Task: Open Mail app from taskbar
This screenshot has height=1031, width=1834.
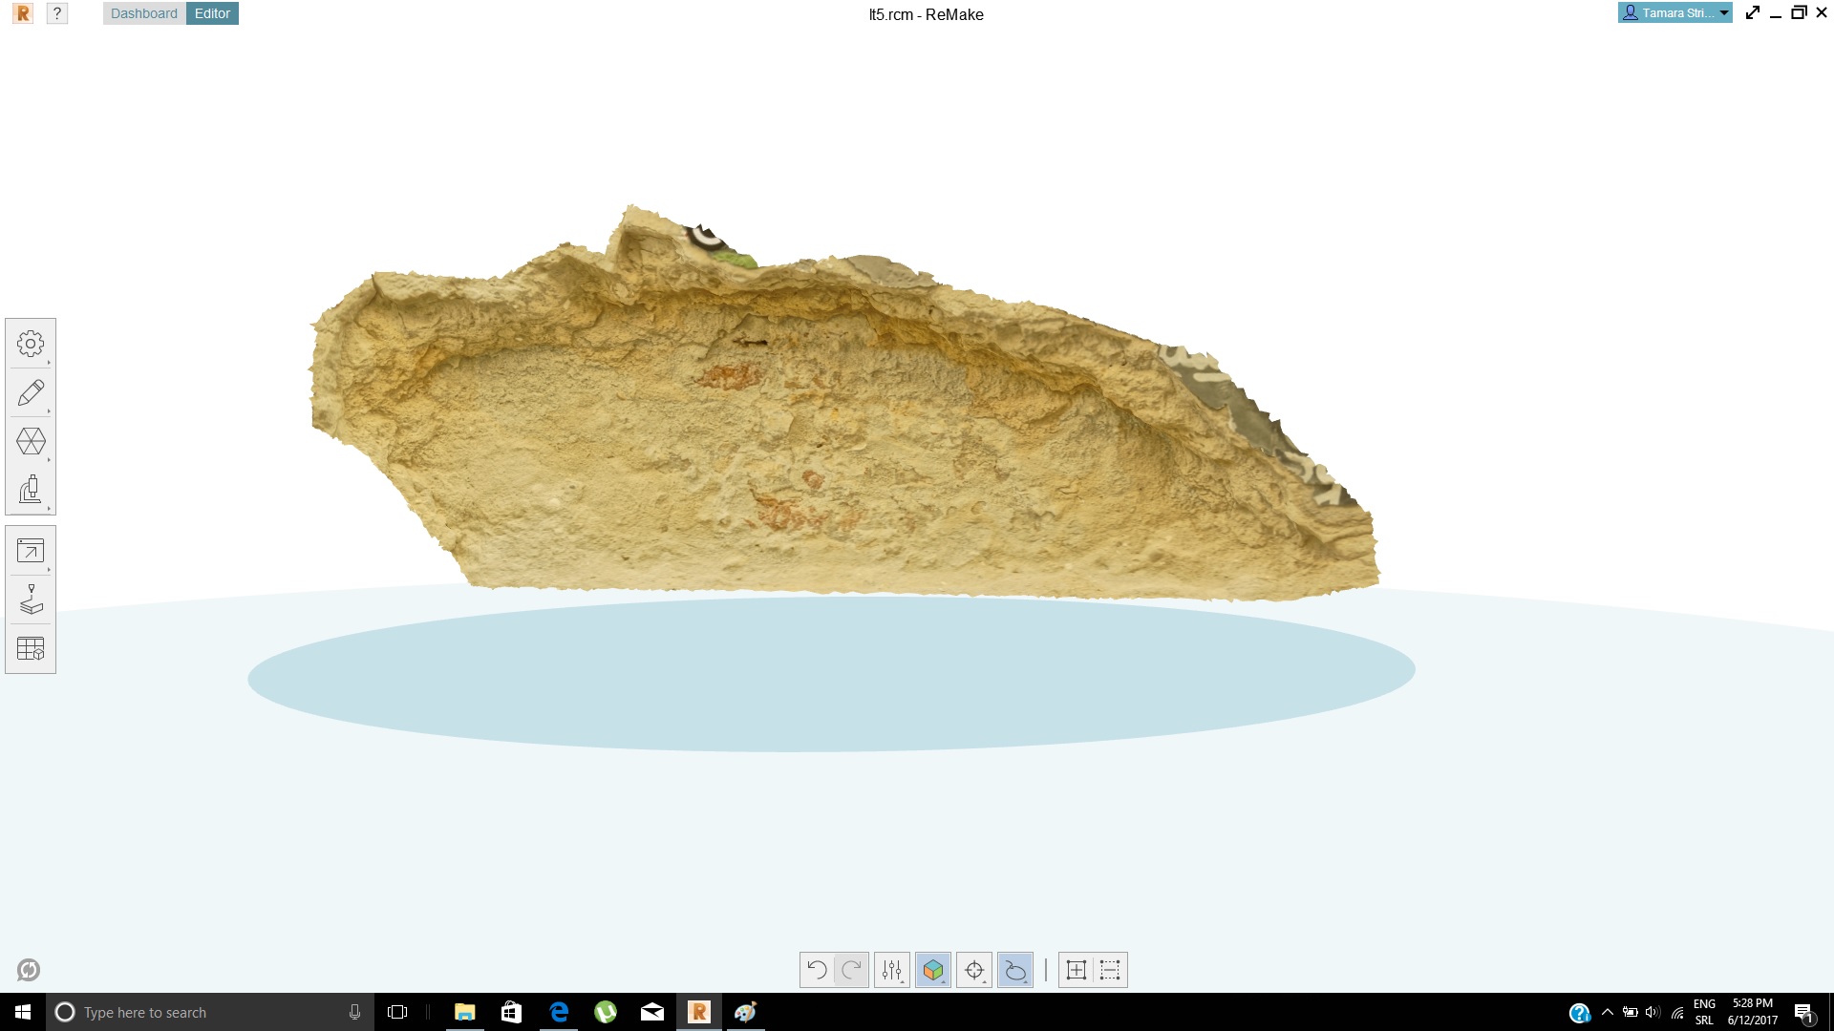Action: click(652, 1012)
